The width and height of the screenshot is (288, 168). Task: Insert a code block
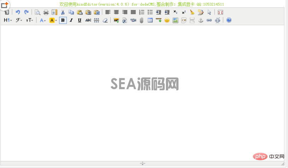[x=184, y=20]
